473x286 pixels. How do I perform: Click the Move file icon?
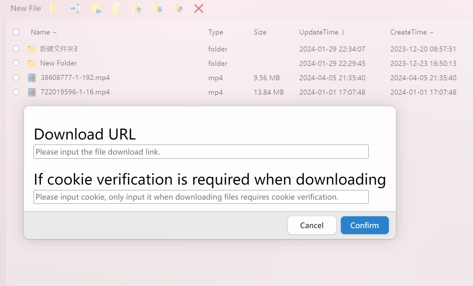coord(96,8)
